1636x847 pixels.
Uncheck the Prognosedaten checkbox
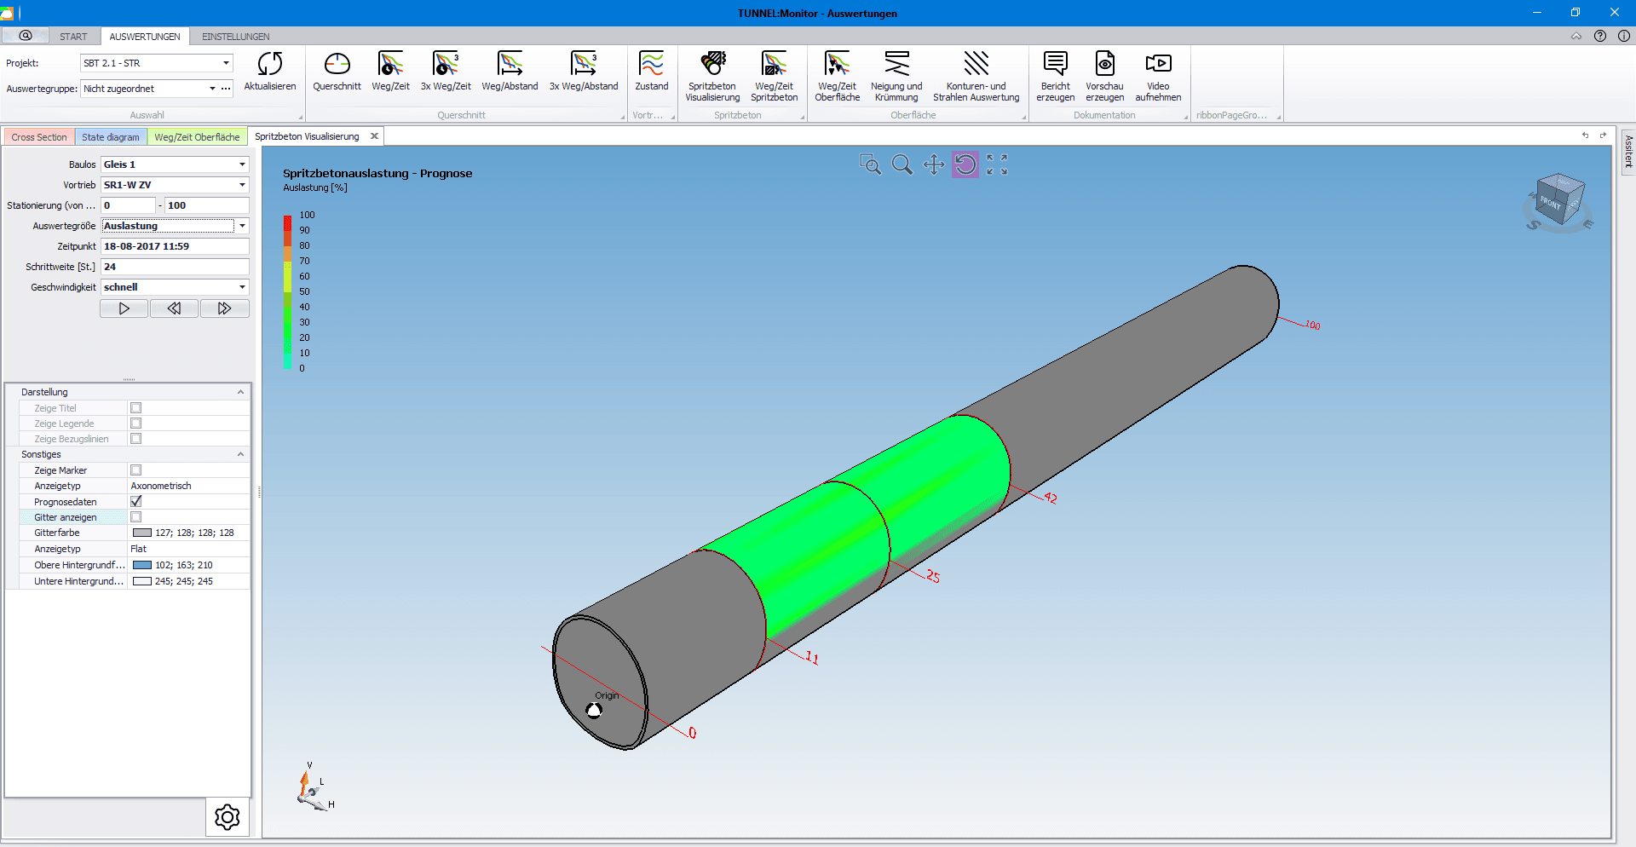[x=136, y=502]
